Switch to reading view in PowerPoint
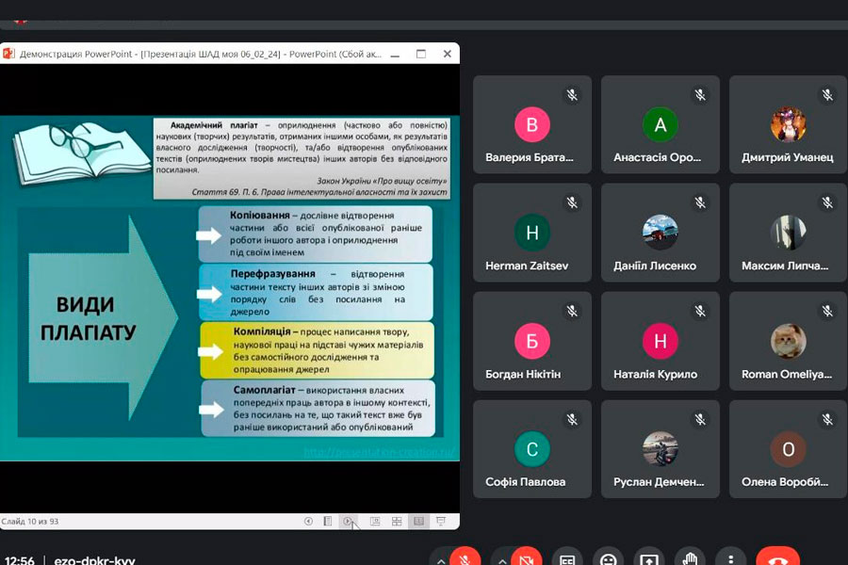The width and height of the screenshot is (848, 565). pyautogui.click(x=418, y=521)
